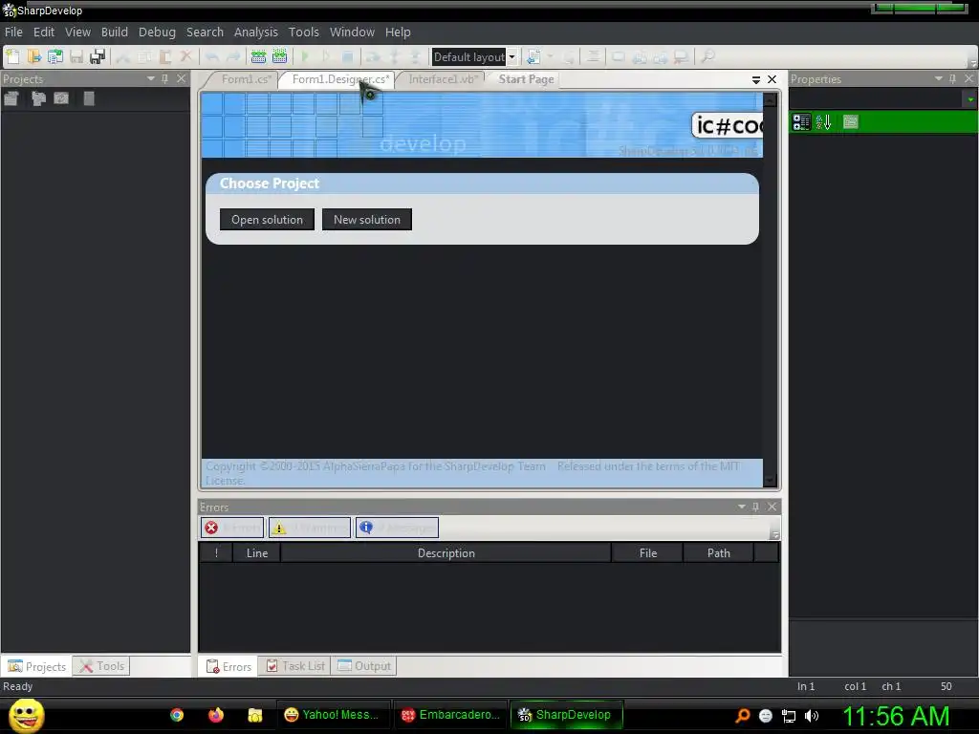Image resolution: width=979 pixels, height=734 pixels.
Task: Select the Output bottom tab
Action: click(x=364, y=666)
